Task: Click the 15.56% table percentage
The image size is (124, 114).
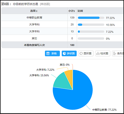Action: (x=110, y=25)
